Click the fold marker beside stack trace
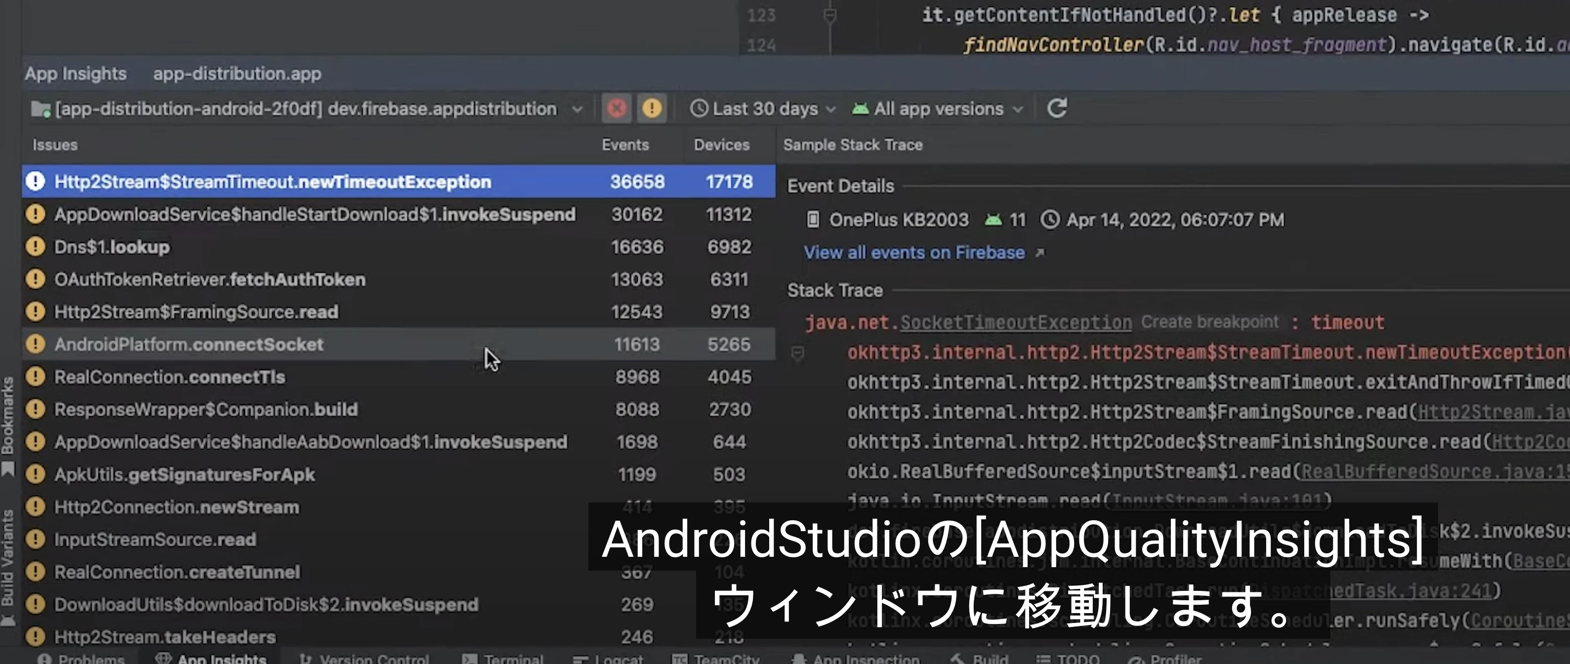Screen dimensions: 1570x664 tap(797, 353)
